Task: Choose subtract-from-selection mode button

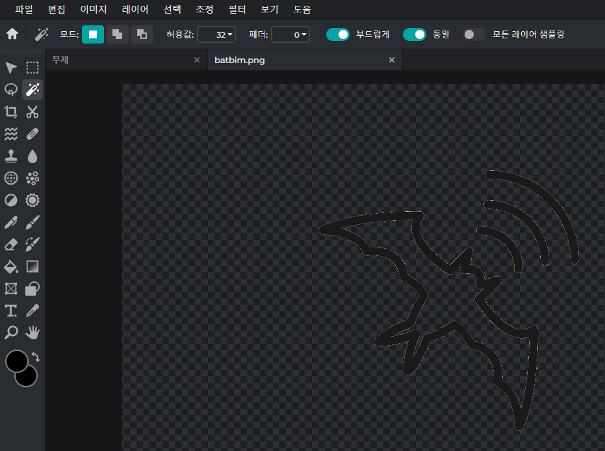Action: pos(142,34)
